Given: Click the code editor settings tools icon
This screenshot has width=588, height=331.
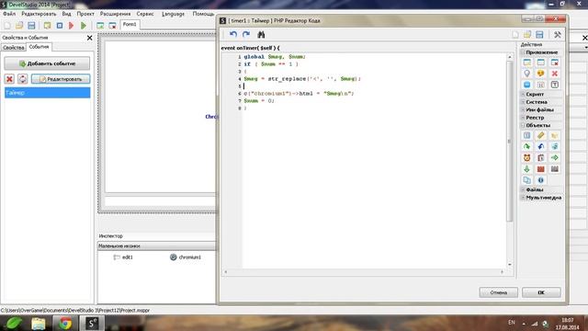Looking at the screenshot, I should click(558, 35).
